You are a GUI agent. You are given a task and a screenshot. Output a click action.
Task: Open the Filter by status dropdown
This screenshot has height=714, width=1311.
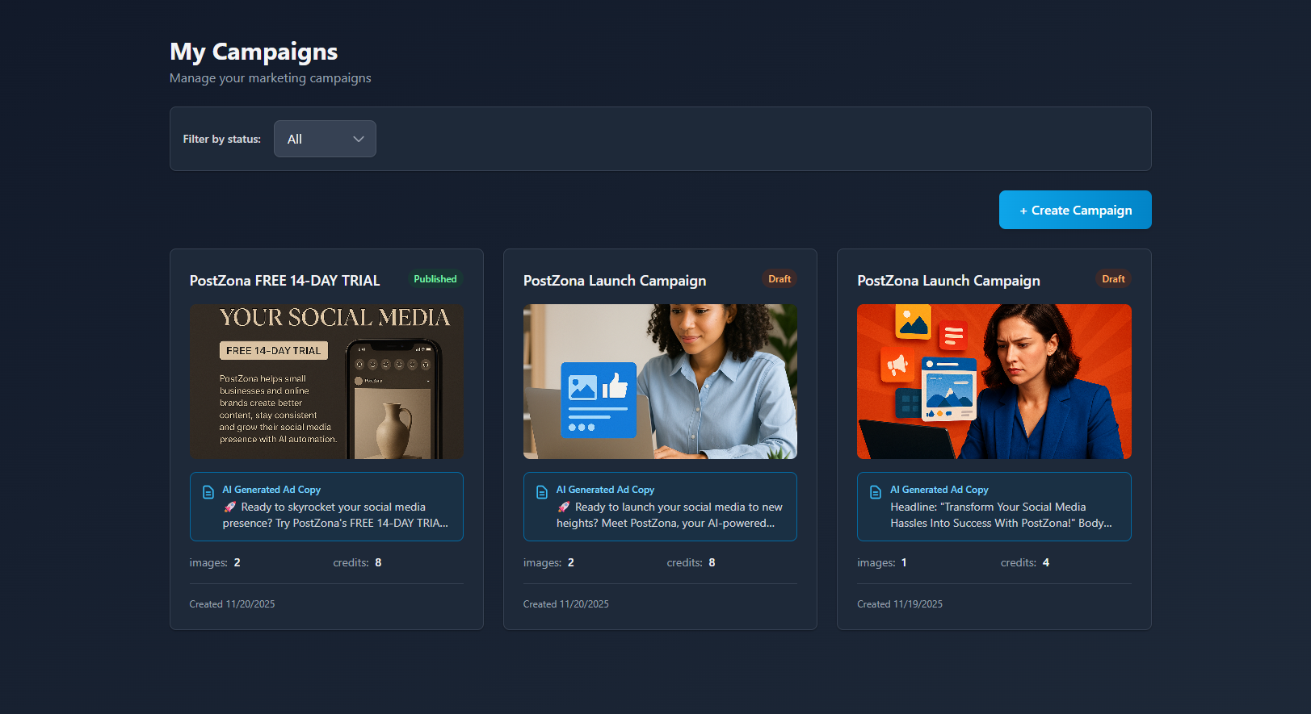point(325,139)
